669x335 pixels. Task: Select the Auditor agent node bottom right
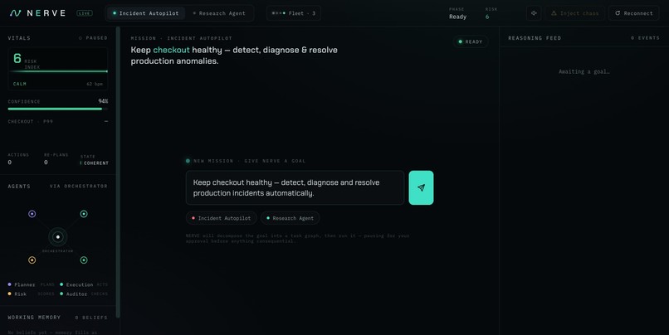coord(84,260)
